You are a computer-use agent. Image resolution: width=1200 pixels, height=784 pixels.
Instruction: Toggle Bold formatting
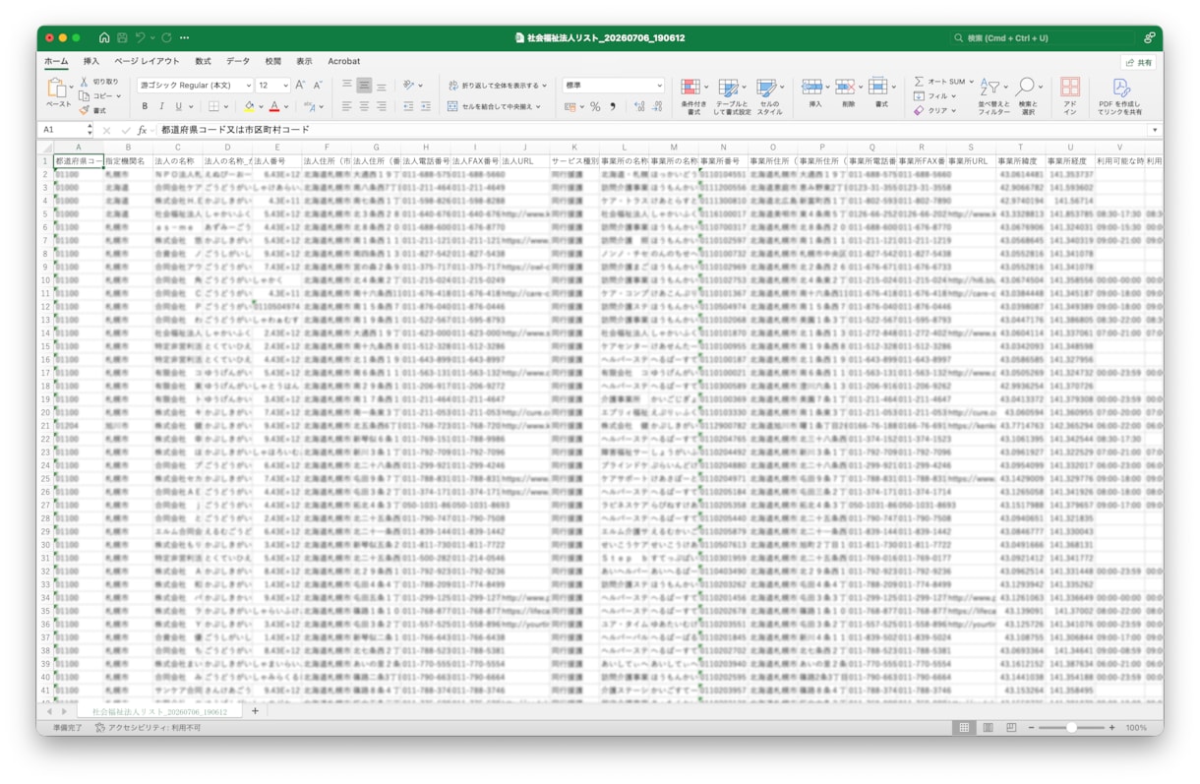coord(145,106)
